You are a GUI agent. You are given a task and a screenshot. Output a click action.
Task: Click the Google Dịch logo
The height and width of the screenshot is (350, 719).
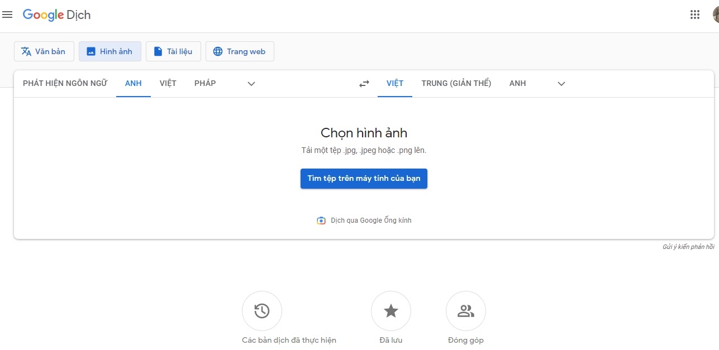[56, 15]
